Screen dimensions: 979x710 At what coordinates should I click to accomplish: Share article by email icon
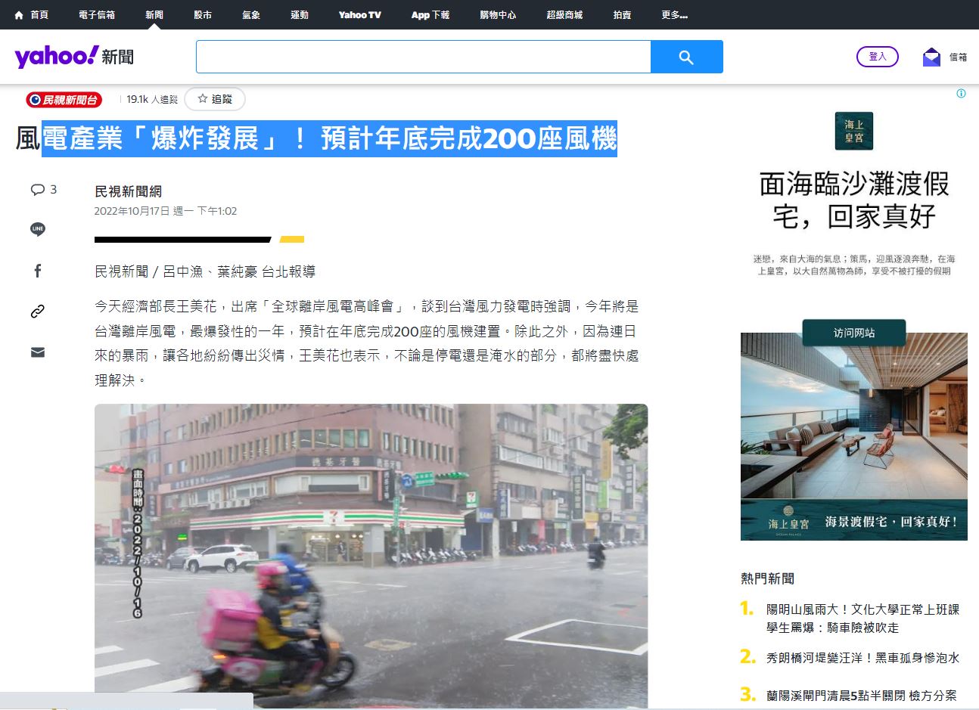point(38,352)
